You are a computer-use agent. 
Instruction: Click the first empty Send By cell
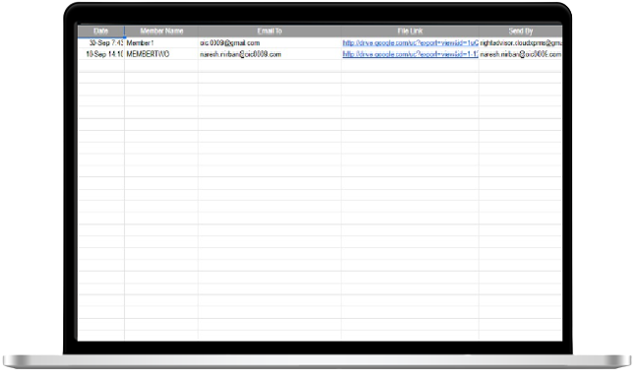(x=521, y=66)
